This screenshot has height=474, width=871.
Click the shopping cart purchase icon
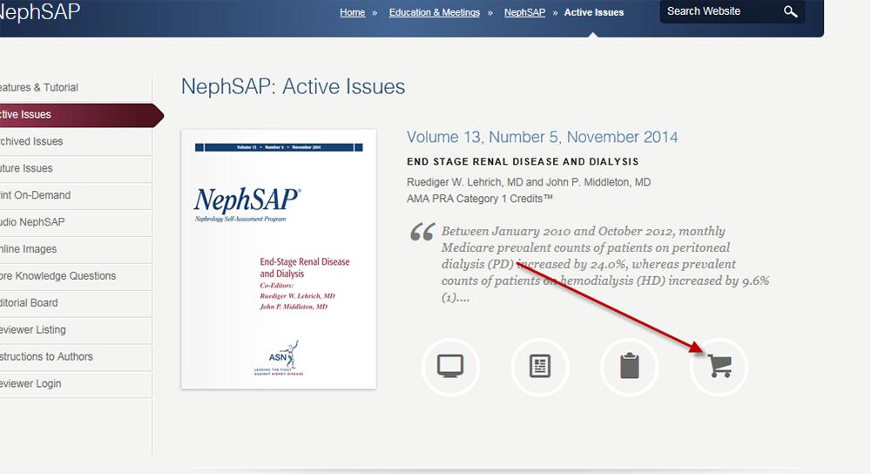(719, 367)
